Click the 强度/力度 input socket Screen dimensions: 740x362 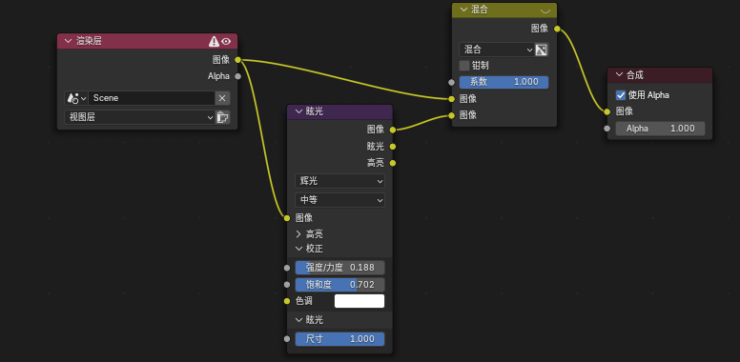click(287, 268)
